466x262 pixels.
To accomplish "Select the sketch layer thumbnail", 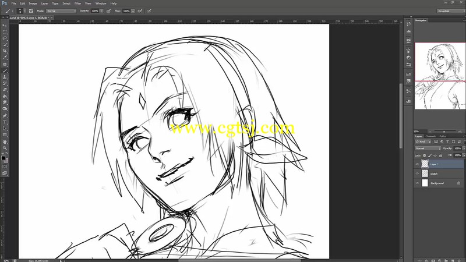I will 425,174.
